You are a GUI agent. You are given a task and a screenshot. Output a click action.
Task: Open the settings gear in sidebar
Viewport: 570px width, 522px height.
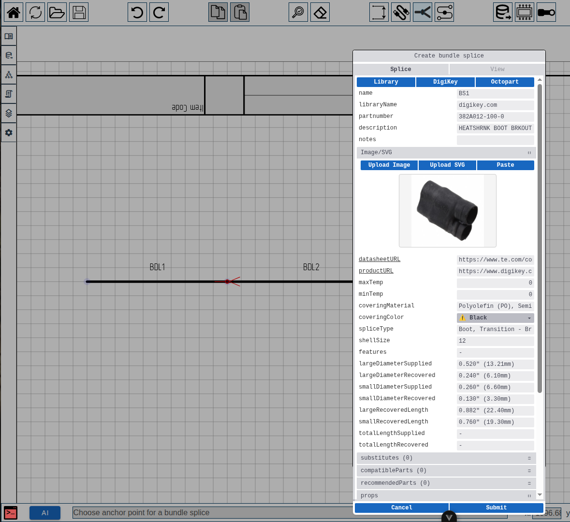tap(9, 132)
